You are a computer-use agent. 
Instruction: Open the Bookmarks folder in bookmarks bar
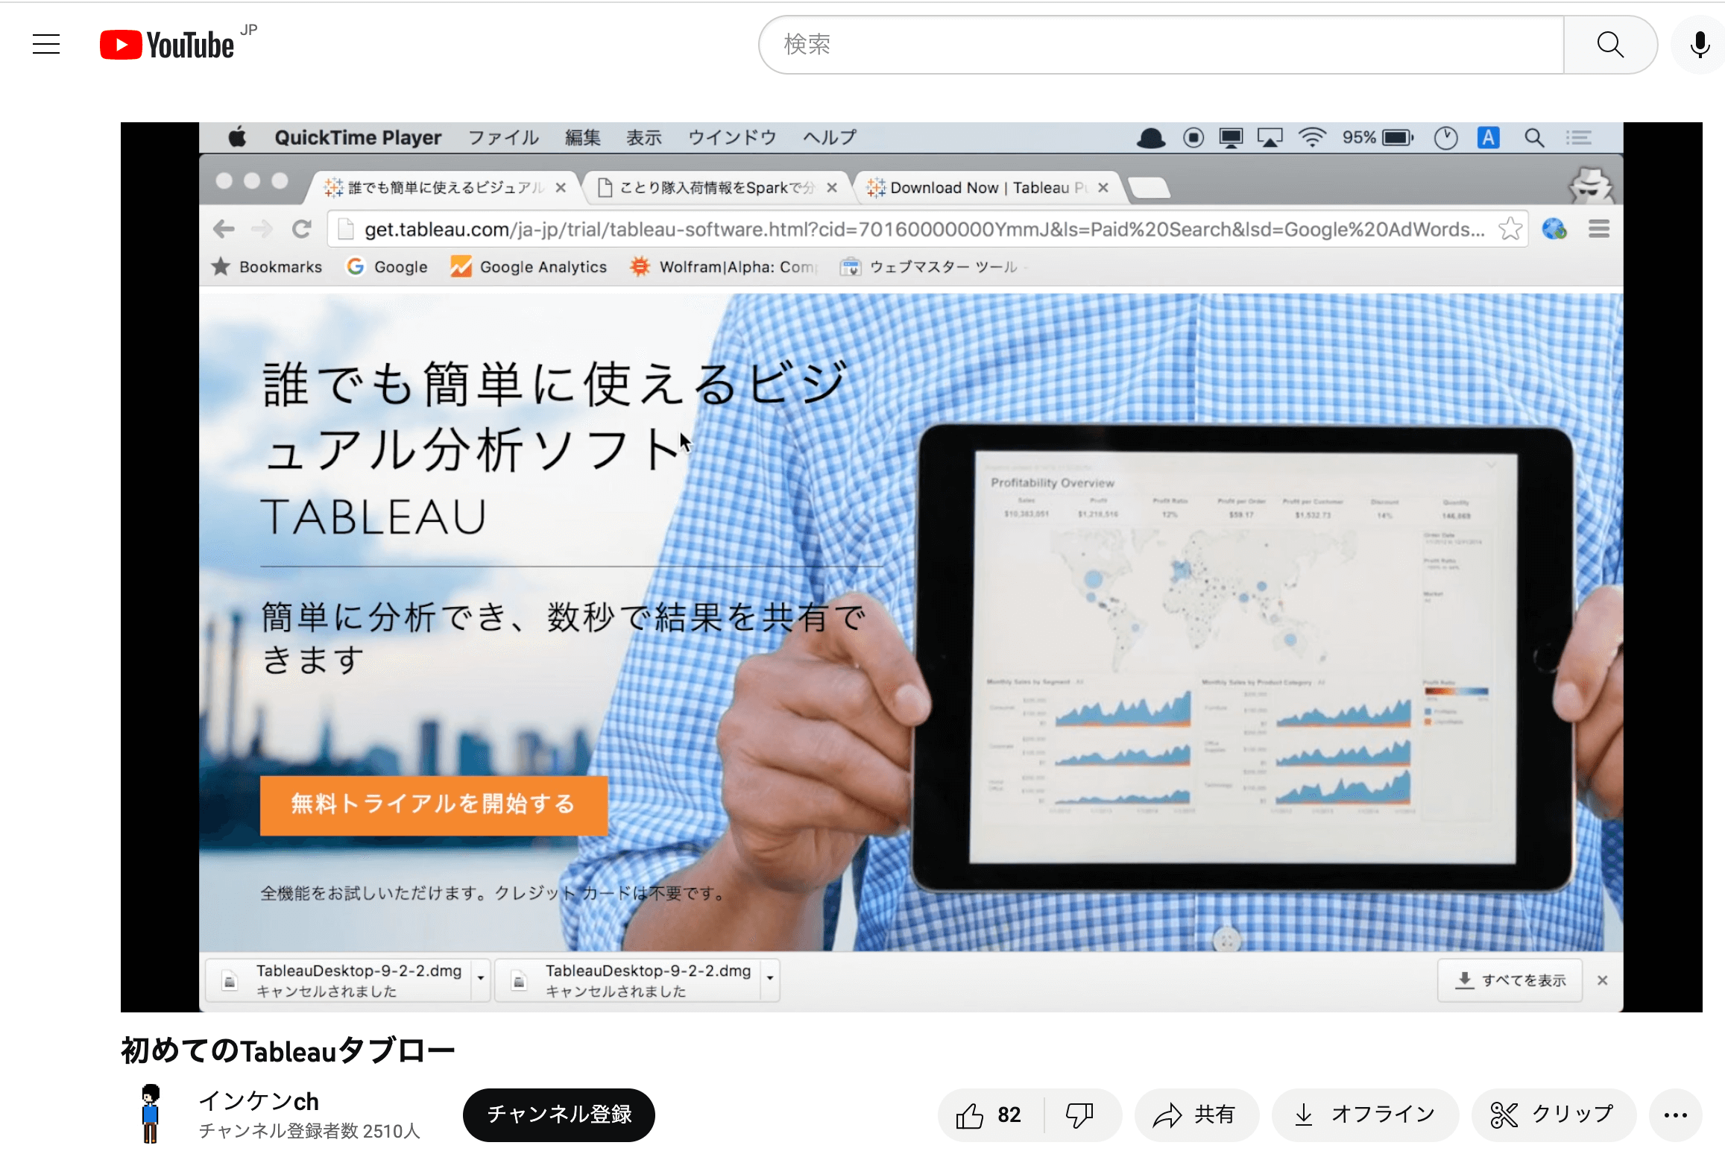267,267
